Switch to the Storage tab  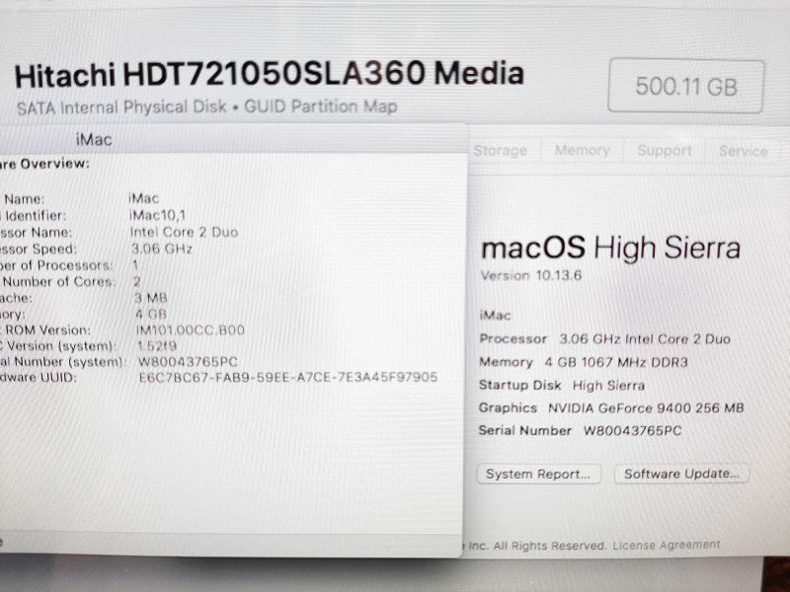(x=501, y=151)
